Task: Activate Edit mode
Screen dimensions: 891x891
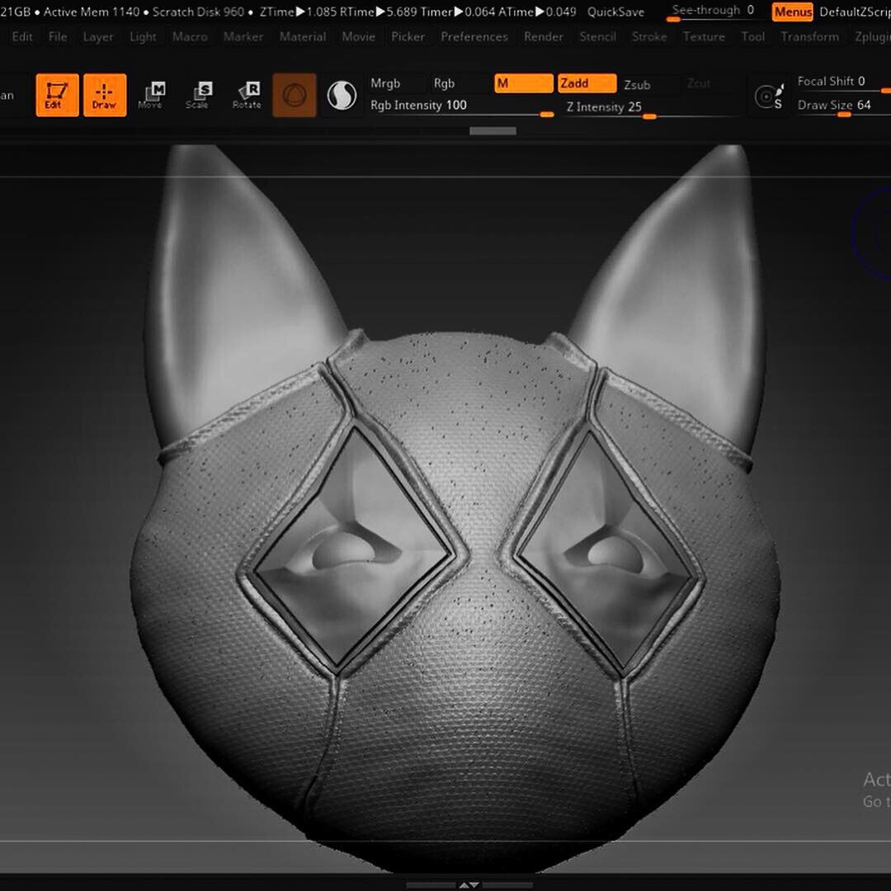Action: 56,94
